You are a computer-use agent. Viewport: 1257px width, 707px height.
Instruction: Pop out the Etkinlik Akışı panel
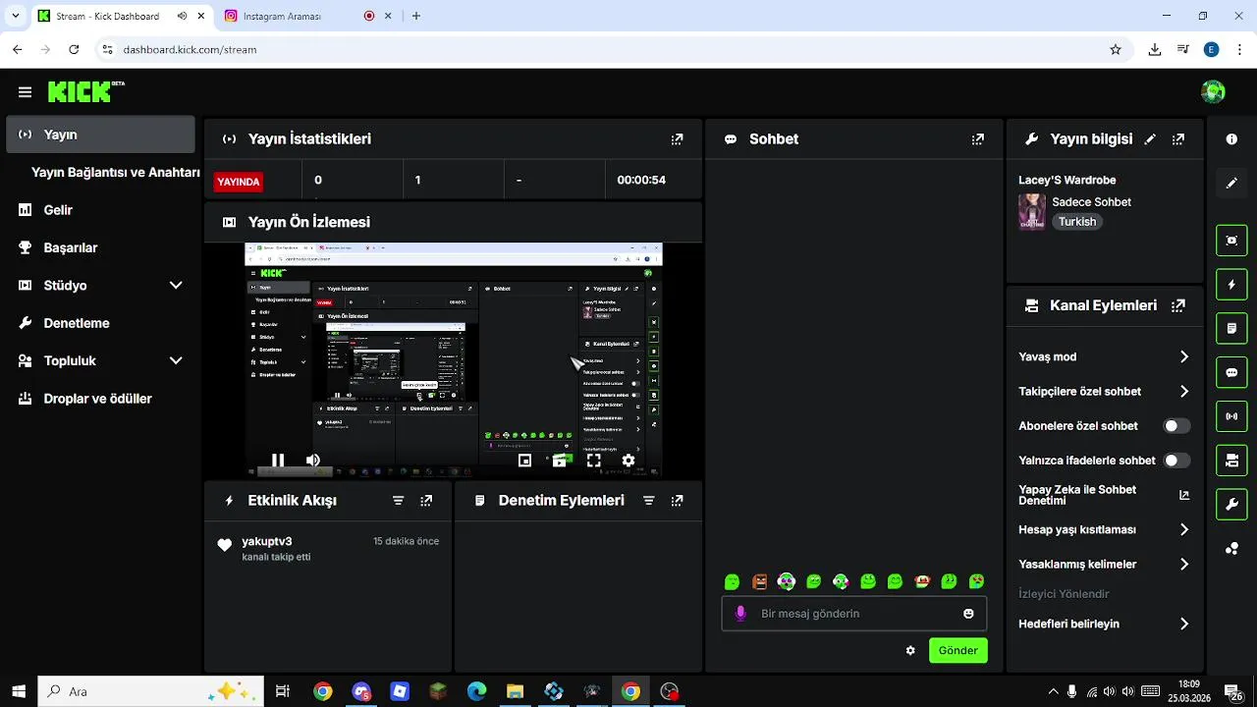point(426,501)
